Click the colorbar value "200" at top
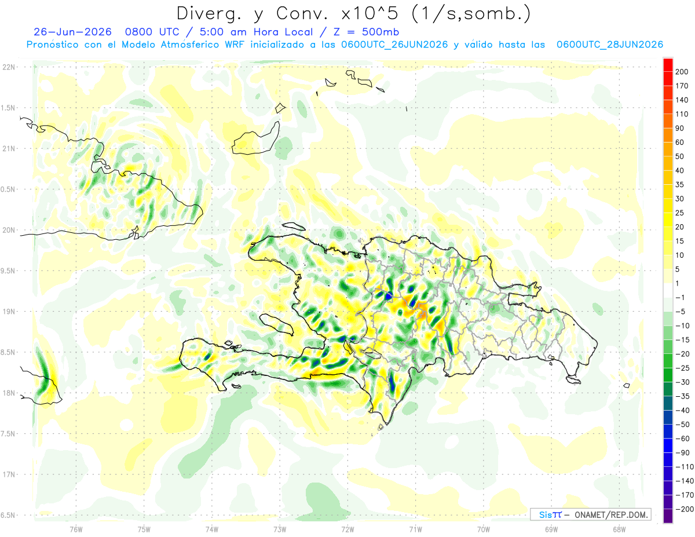Screen dimensions: 695x537 pos(682,72)
